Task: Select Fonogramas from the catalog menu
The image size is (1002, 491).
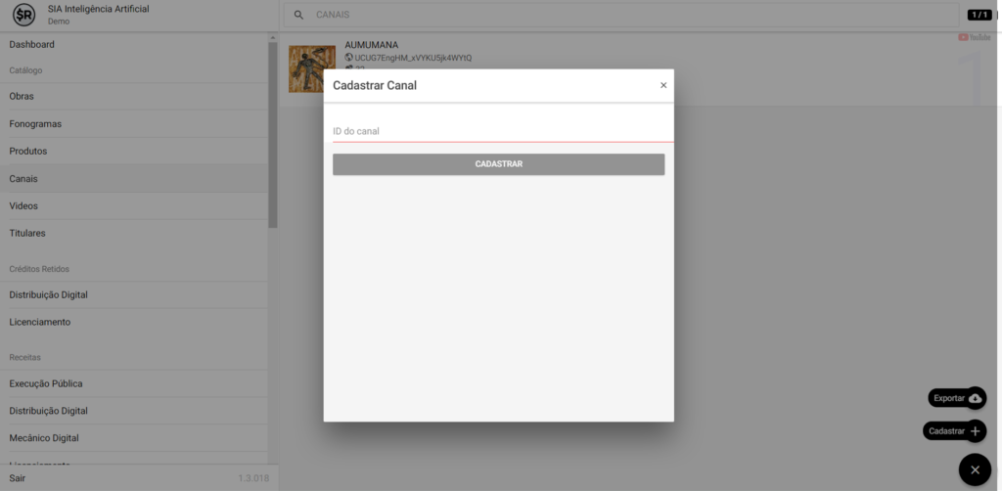Action: tap(35, 124)
